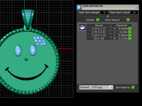Click green arrow on the 3.76 X 2.31 row

(130, 32)
